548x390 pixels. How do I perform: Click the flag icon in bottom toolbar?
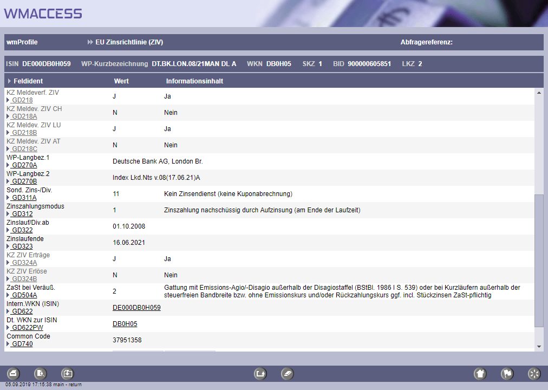(x=507, y=373)
